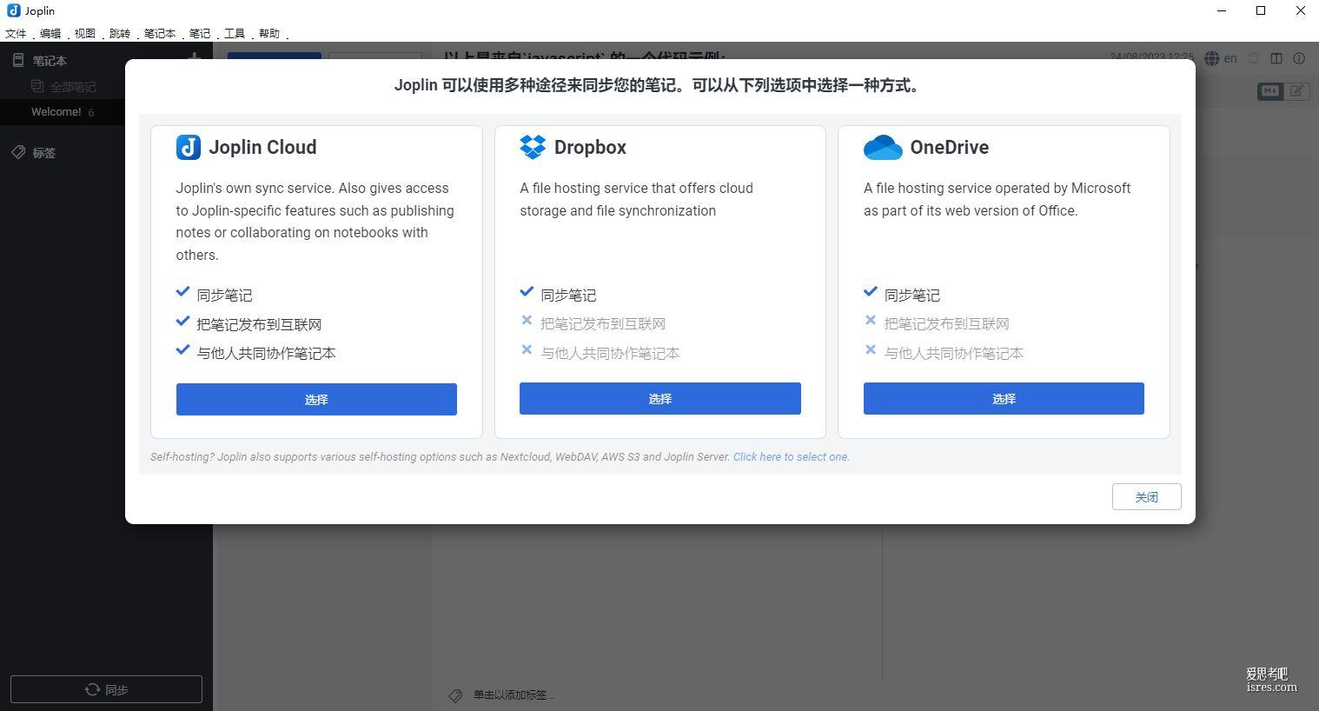Click the 标签 tag icon in sidebar
Screen dimensions: 1319x711
(x=18, y=152)
